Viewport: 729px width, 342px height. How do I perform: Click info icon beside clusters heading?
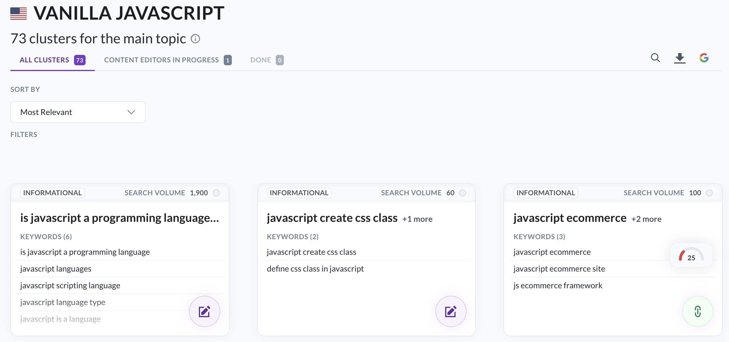tap(195, 39)
